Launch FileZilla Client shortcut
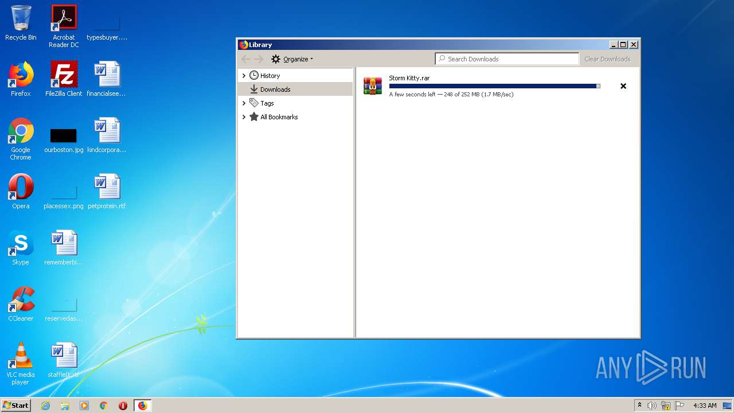Viewport: 734px width, 413px height. pyautogui.click(x=64, y=79)
